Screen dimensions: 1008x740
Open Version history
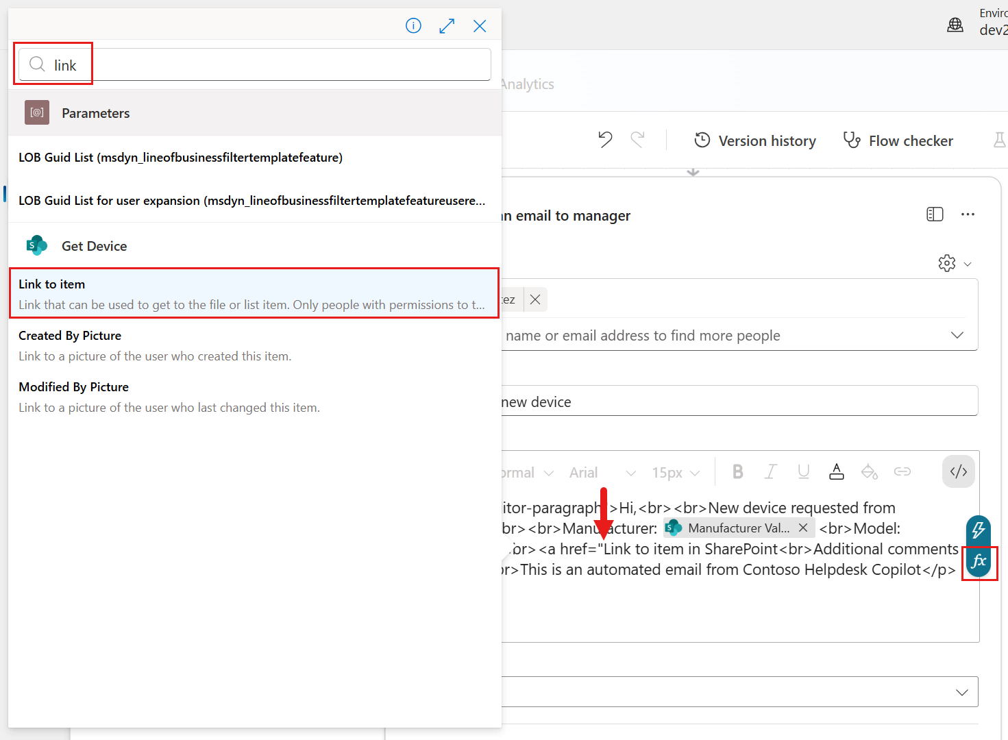click(x=754, y=140)
